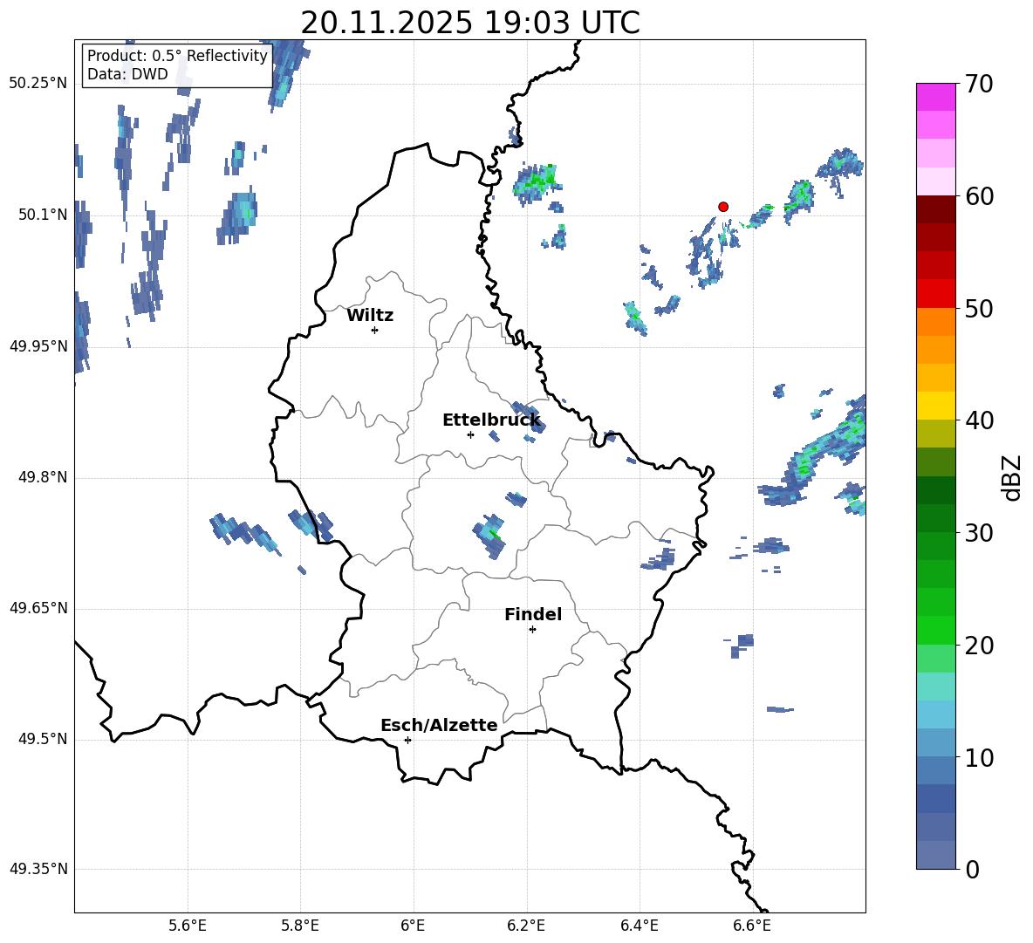
Task: Click the Esch/Alzette city label
Action: tap(439, 726)
